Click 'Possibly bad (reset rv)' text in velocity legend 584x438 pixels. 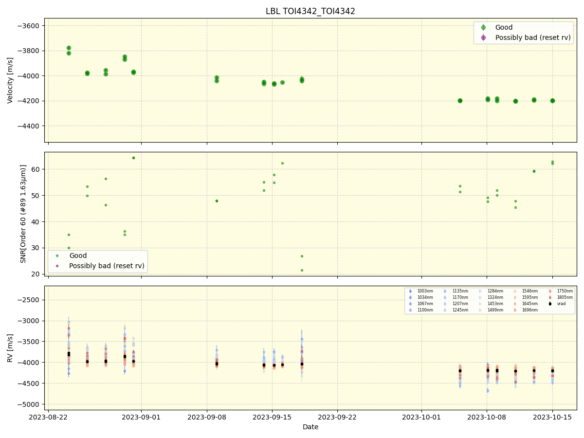[x=533, y=37]
